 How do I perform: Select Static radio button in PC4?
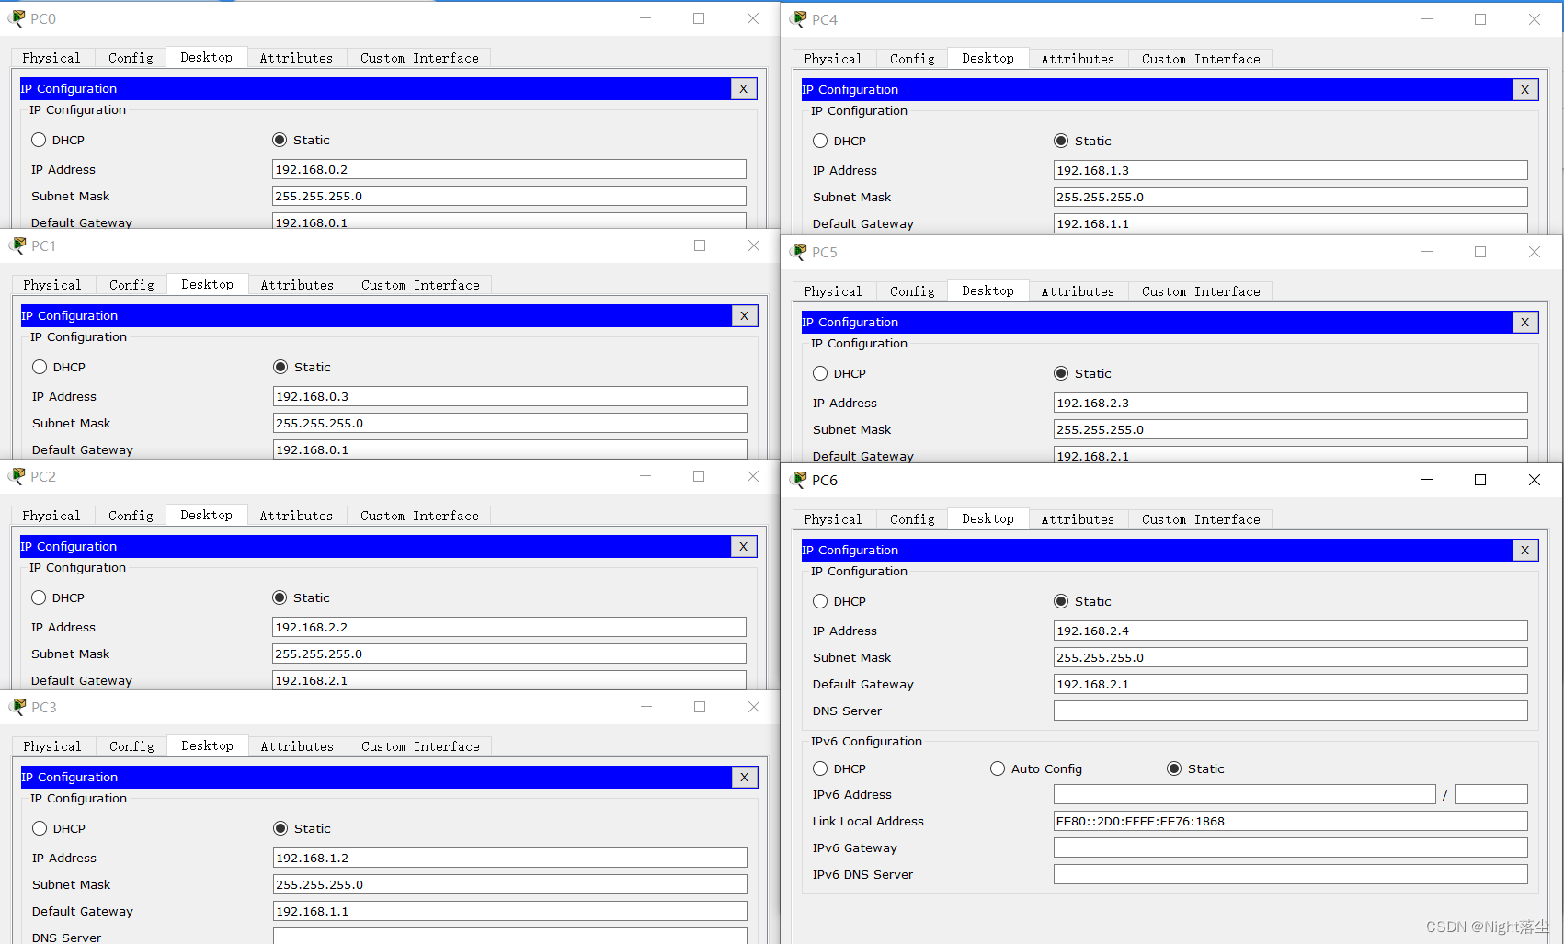point(1061,141)
